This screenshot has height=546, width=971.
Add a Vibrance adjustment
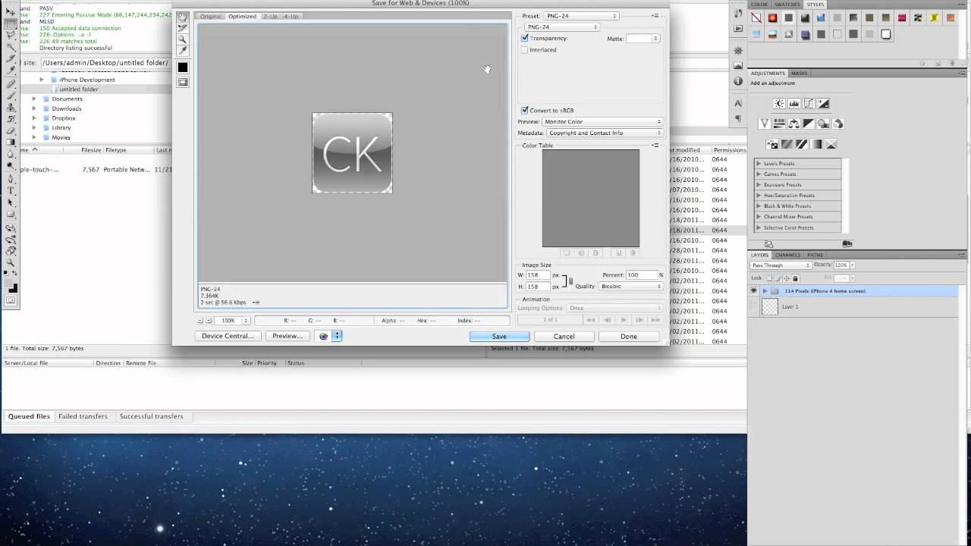pos(765,124)
